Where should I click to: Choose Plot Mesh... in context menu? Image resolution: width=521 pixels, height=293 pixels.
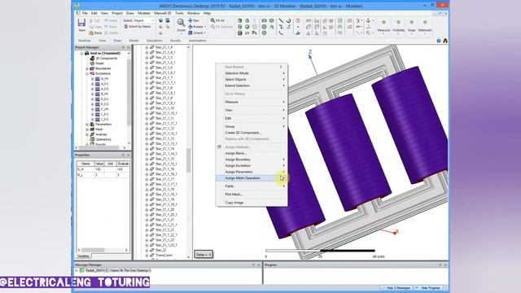point(252,194)
